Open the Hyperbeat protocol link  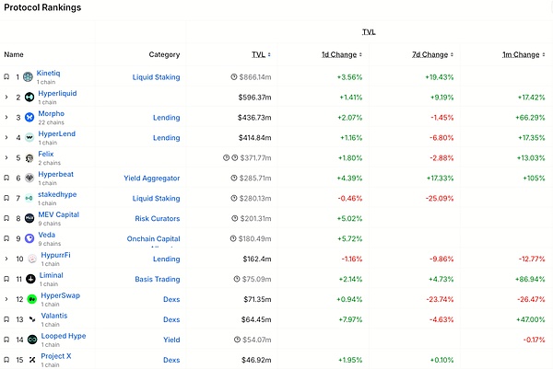(x=56, y=173)
